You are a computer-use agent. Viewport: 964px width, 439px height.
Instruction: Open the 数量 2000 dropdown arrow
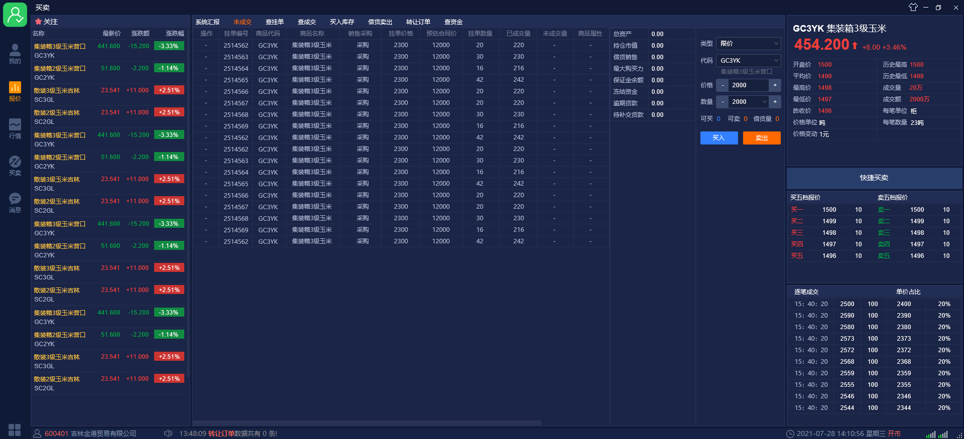(x=764, y=102)
